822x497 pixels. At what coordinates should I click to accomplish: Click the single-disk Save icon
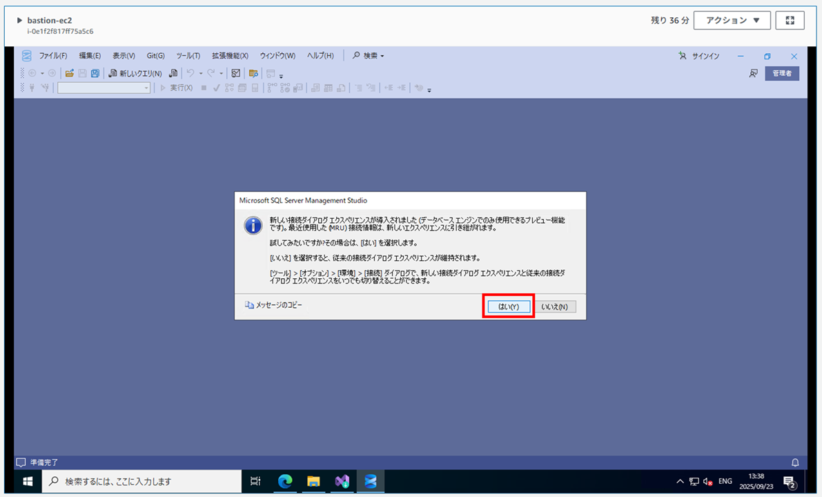pos(82,73)
